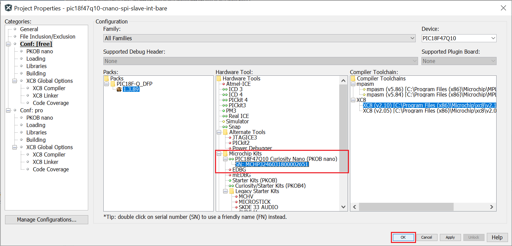Select PICkit 4 hardware tool
512x246 pixels.
pyautogui.click(x=238, y=100)
